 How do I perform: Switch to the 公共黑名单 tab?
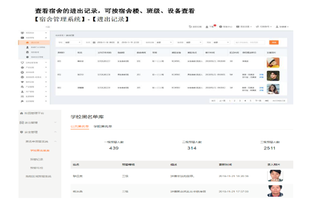point(79,126)
